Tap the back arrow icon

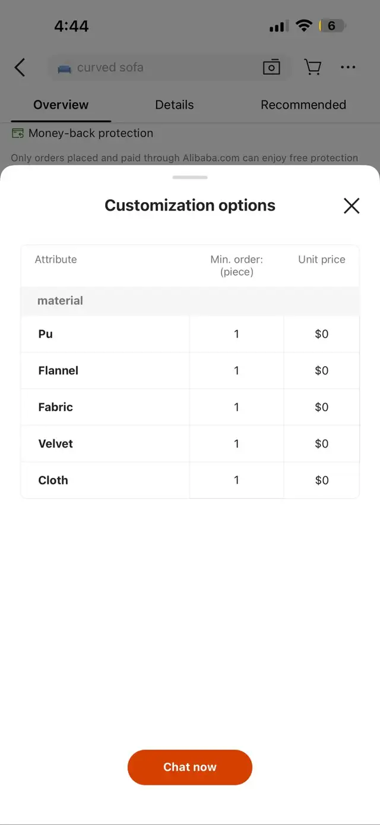[20, 68]
